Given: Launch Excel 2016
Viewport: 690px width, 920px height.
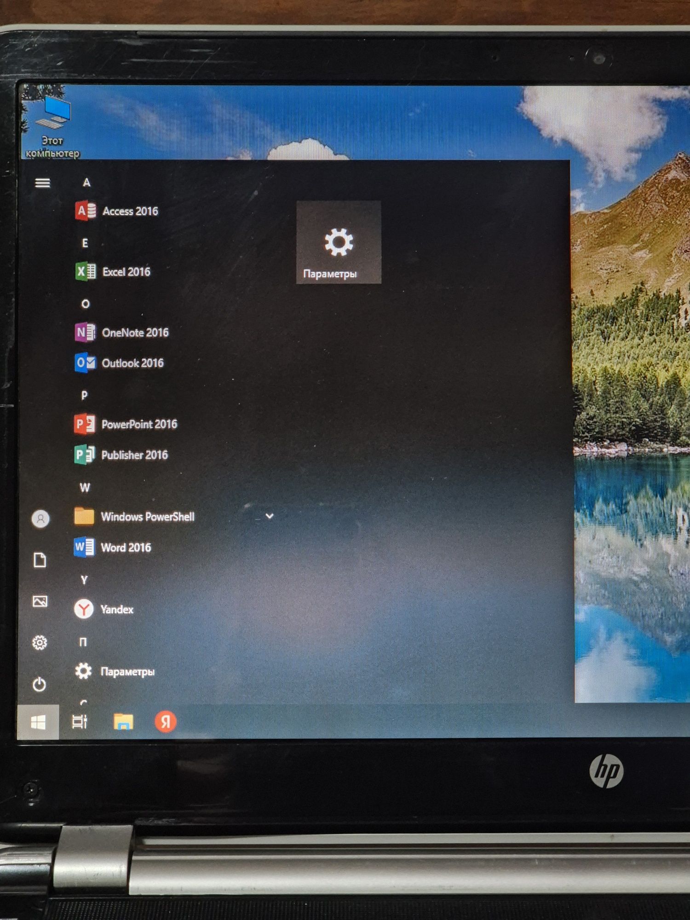Looking at the screenshot, I should coord(113,271).
